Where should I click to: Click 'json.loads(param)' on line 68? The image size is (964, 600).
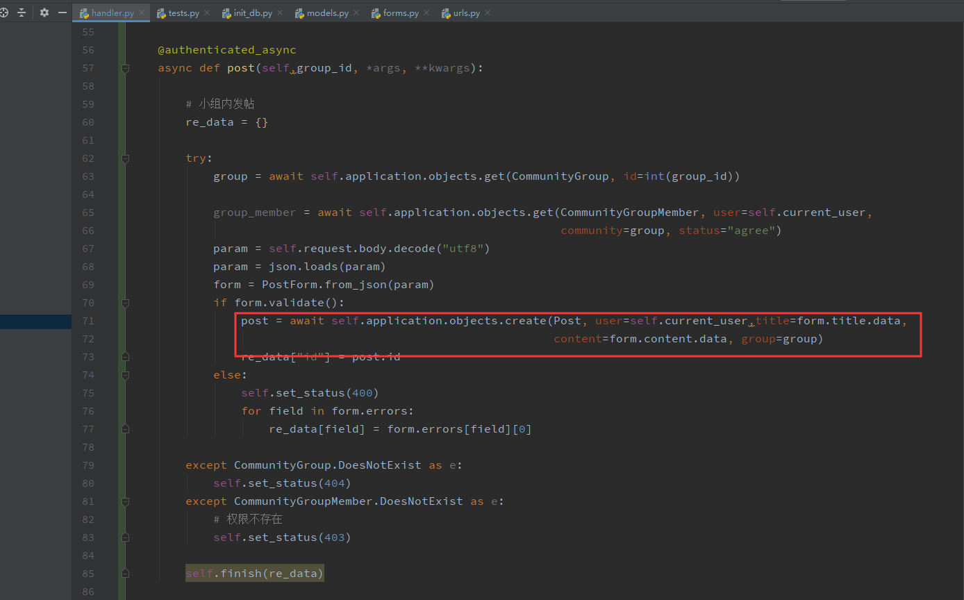click(327, 267)
